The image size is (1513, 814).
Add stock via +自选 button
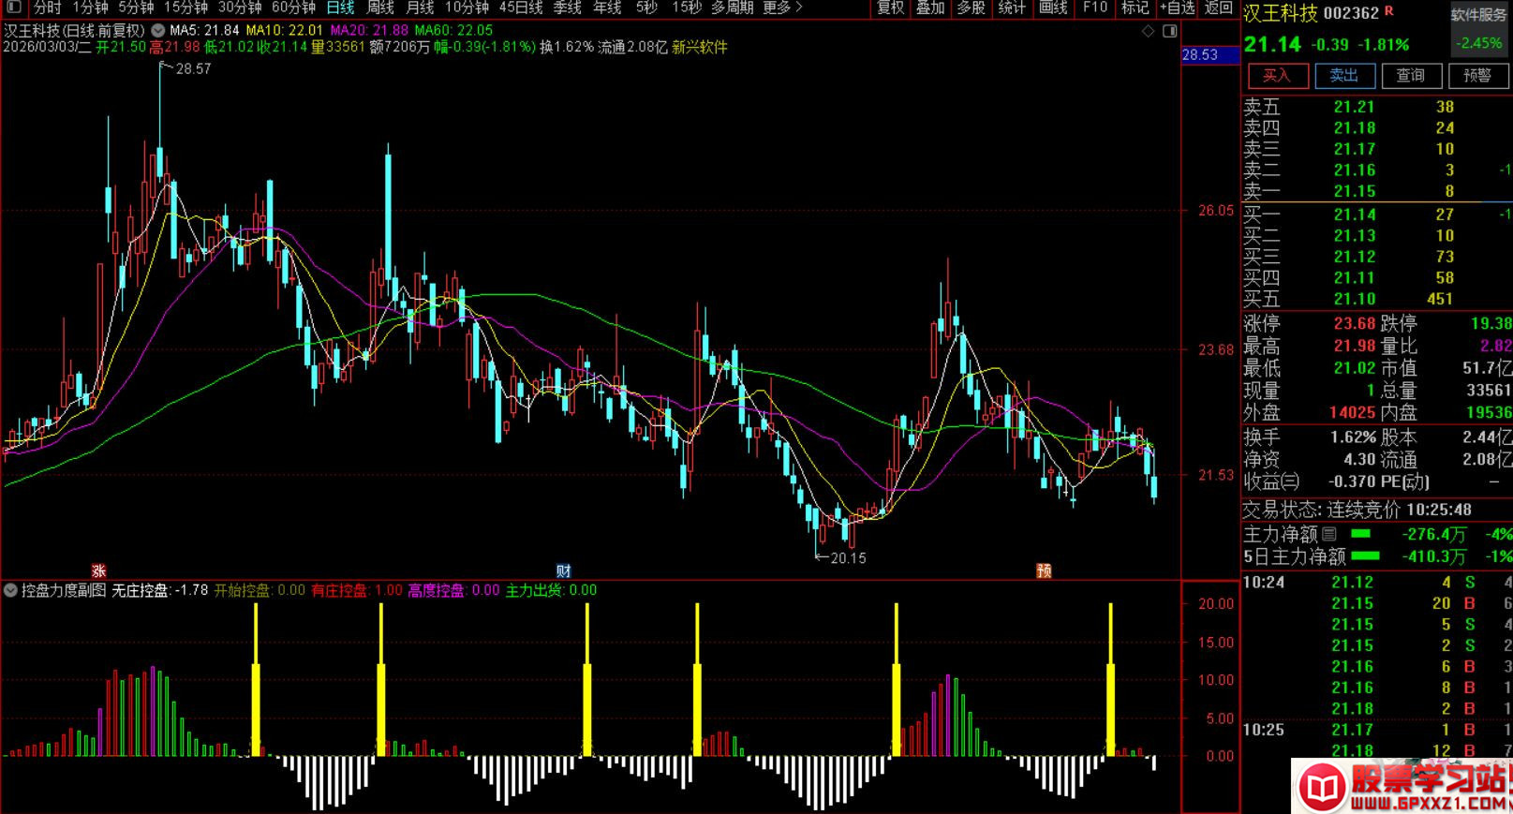click(x=1178, y=7)
